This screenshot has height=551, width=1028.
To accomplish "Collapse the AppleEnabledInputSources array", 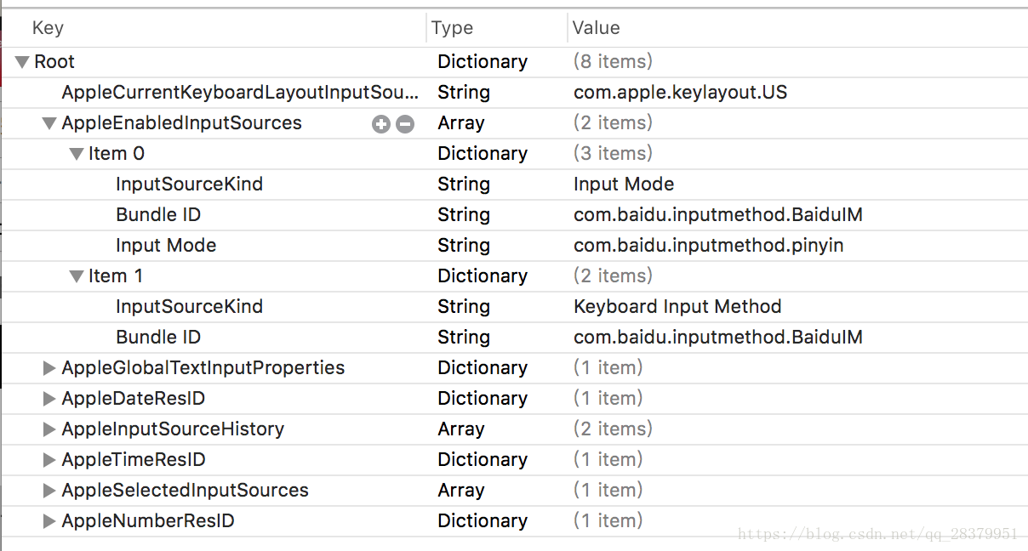I will 49,123.
